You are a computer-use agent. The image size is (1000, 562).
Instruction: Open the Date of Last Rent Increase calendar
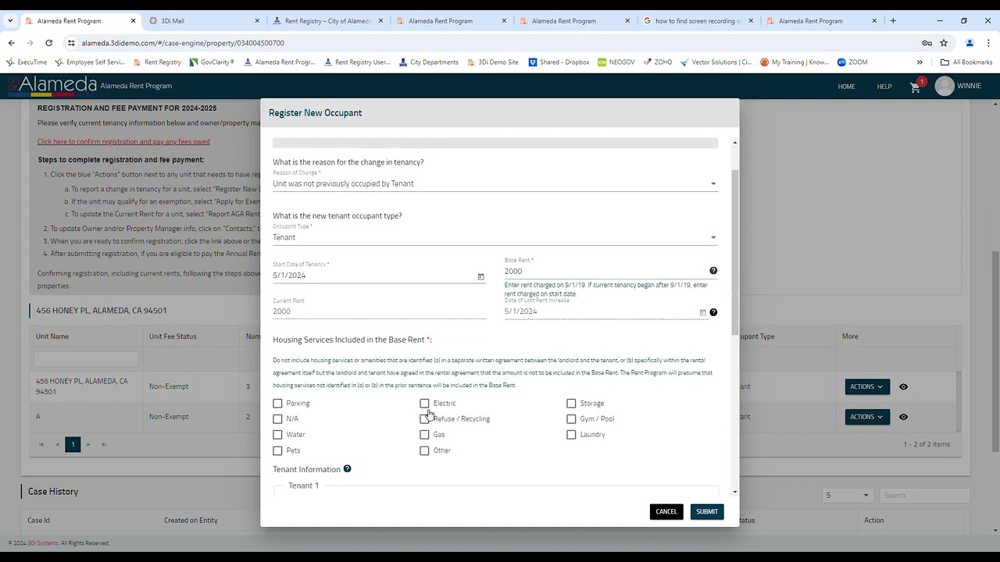702,312
